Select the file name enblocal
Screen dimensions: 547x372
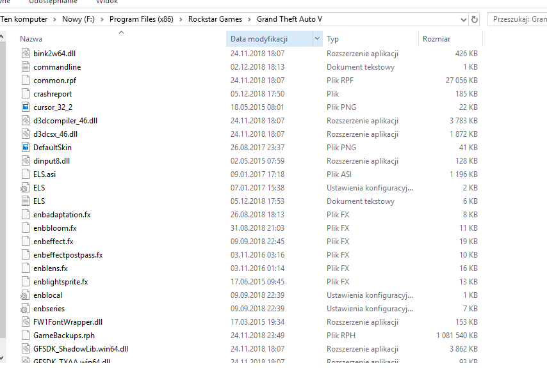coord(47,295)
